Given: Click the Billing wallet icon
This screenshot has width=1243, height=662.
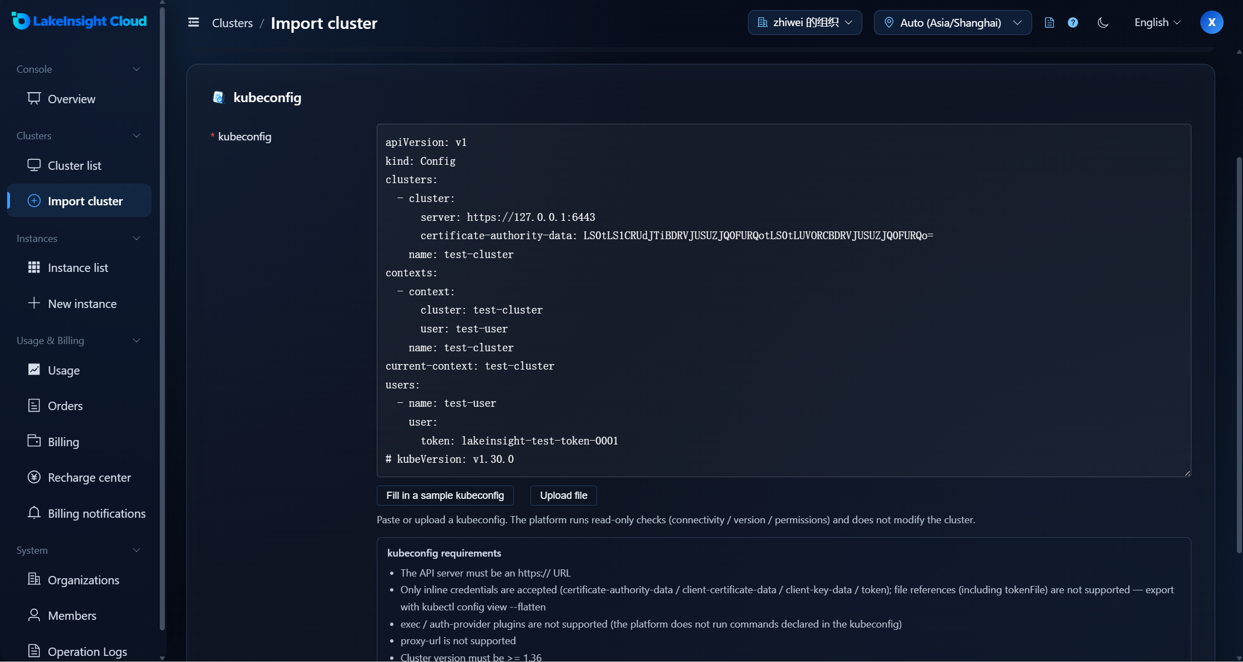Looking at the screenshot, I should pos(34,441).
